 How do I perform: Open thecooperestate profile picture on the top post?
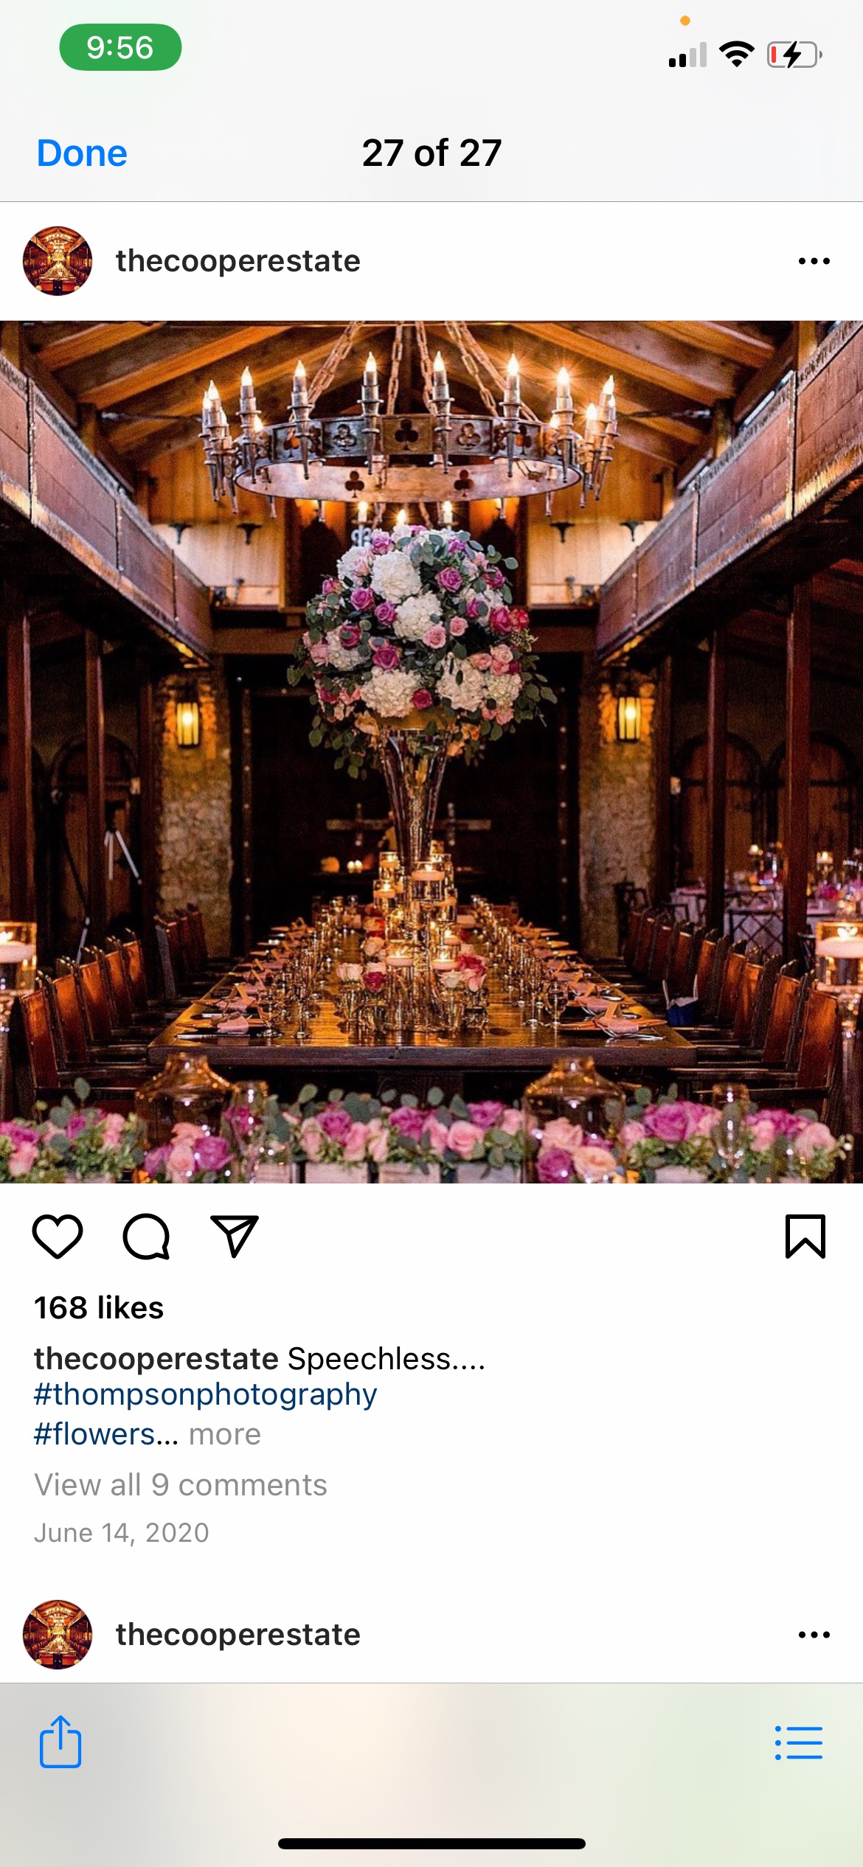pos(58,261)
